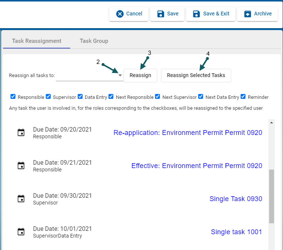Click the floppy disk icon on Save
The width and height of the screenshot is (283, 250).
click(161, 14)
